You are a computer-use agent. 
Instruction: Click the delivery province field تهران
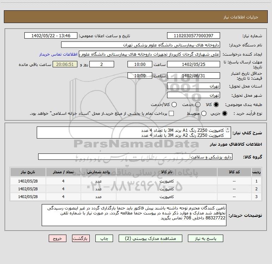[x=194, y=86]
